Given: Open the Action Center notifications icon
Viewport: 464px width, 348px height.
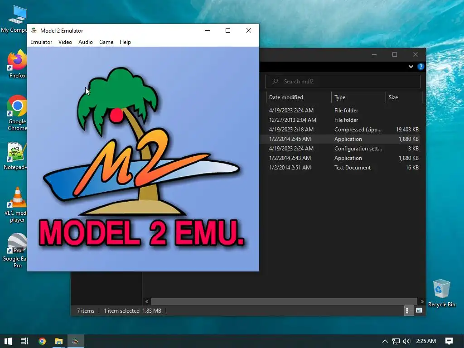Looking at the screenshot, I should (449, 341).
